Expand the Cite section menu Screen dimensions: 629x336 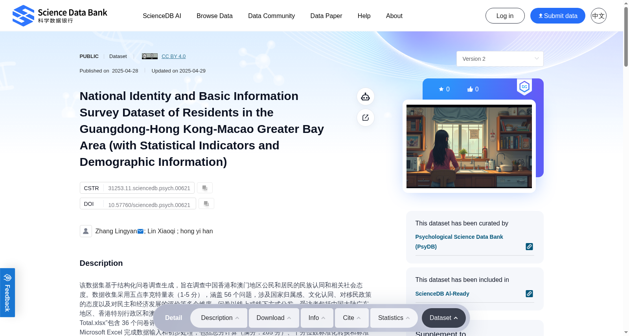(x=352, y=318)
